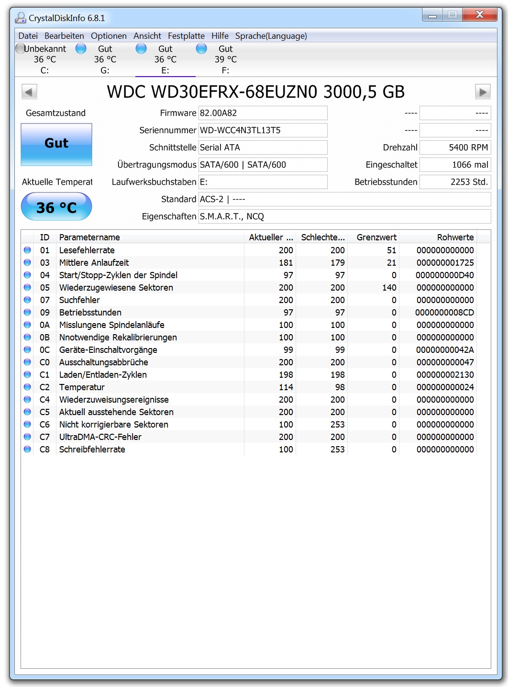Select the G: drive status orb

[81, 48]
